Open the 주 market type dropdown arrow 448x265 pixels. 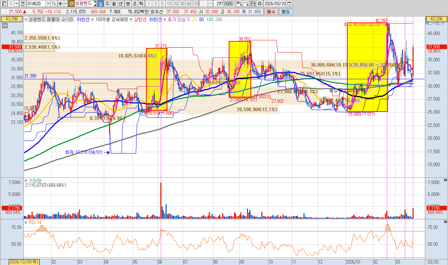(x=16, y=4)
